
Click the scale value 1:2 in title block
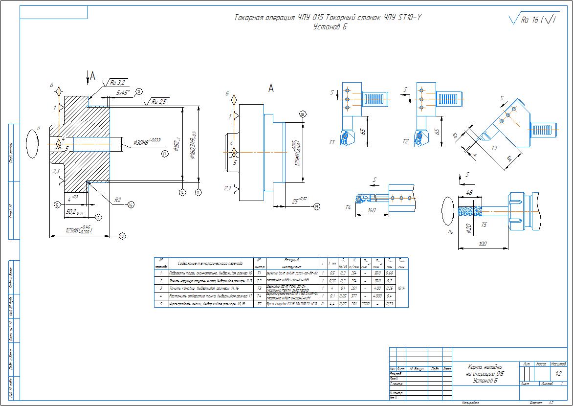click(558, 374)
